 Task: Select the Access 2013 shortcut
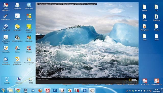(145, 82)
